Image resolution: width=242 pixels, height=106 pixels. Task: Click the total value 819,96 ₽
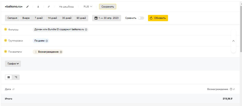point(228,99)
